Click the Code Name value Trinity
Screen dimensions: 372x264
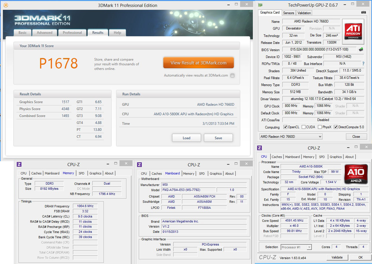(x=296, y=172)
